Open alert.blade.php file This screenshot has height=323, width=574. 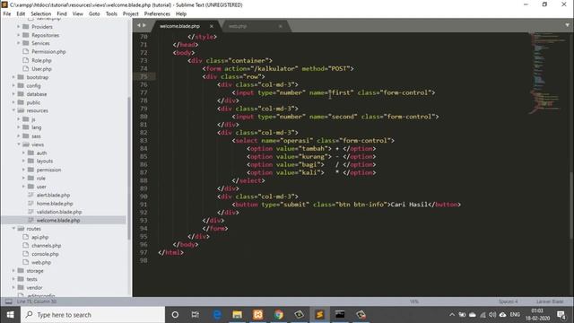click(53, 196)
